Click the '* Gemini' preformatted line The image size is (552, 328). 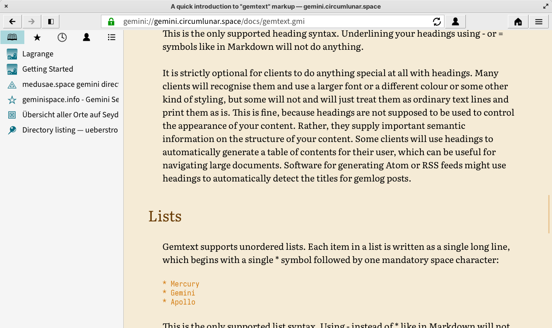pos(179,293)
